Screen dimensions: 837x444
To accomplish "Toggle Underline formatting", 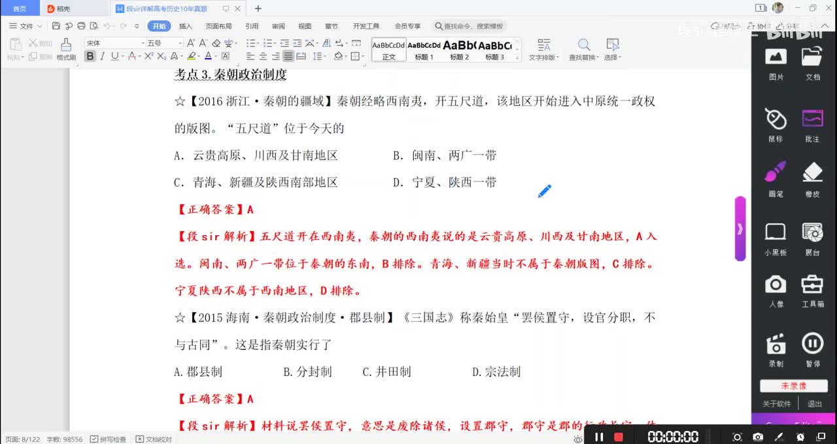I will click(114, 56).
